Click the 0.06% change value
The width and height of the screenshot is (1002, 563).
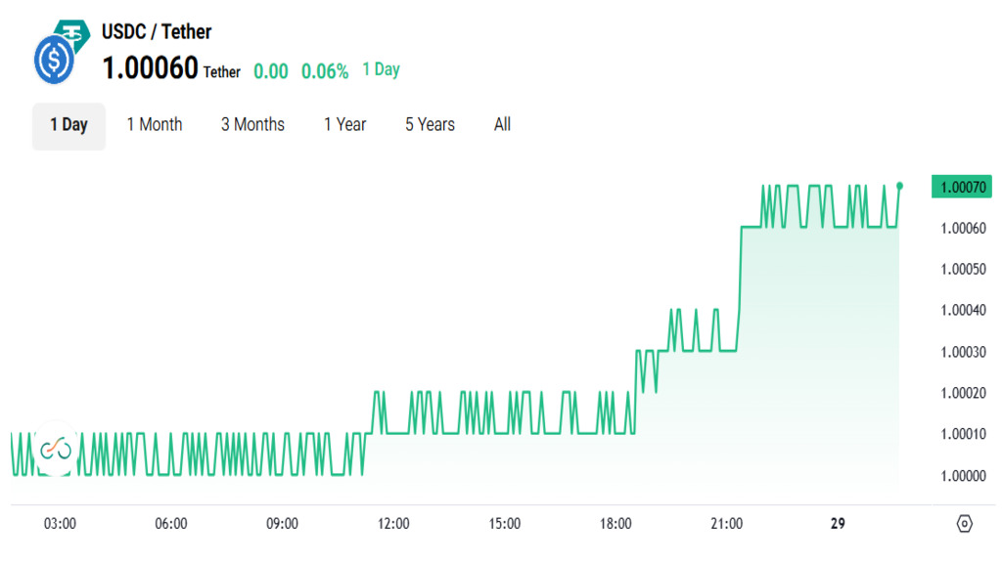click(325, 70)
